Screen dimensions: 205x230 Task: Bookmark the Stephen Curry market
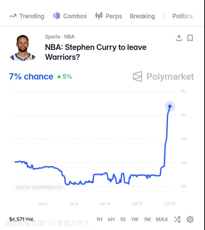(x=190, y=38)
